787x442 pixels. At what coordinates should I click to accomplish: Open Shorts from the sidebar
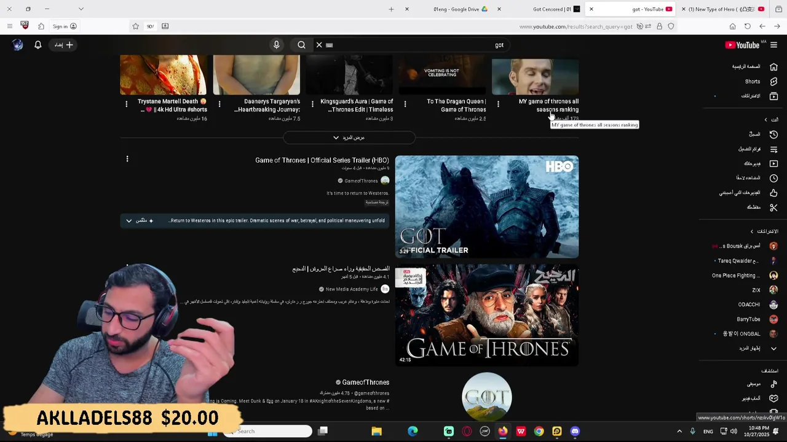tap(761, 81)
